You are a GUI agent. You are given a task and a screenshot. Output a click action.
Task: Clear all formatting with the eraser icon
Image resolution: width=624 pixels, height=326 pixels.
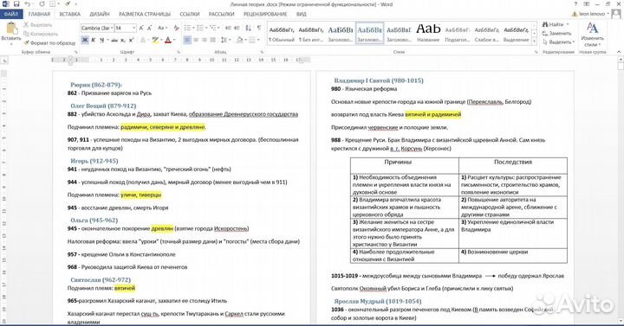176,29
